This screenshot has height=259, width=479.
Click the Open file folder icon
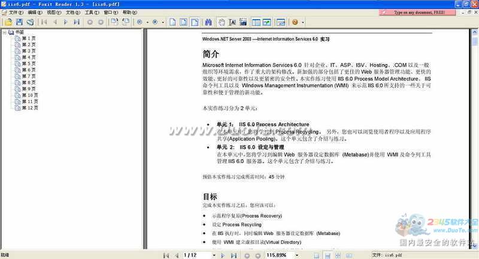(x=8, y=22)
